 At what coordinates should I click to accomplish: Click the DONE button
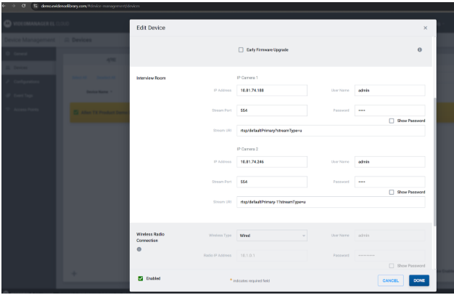[x=419, y=280]
